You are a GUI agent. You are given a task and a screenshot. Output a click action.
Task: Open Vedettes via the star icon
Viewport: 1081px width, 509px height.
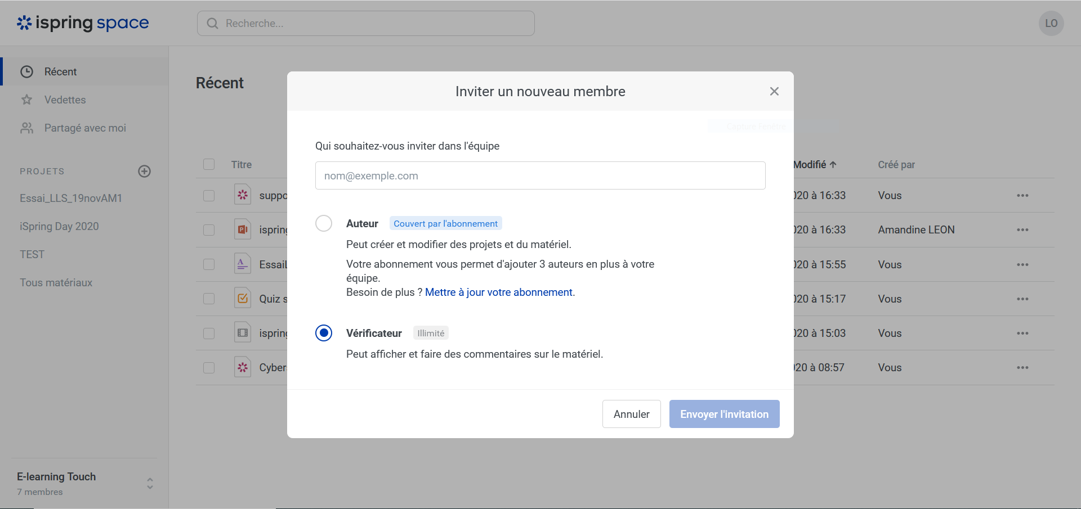(27, 100)
